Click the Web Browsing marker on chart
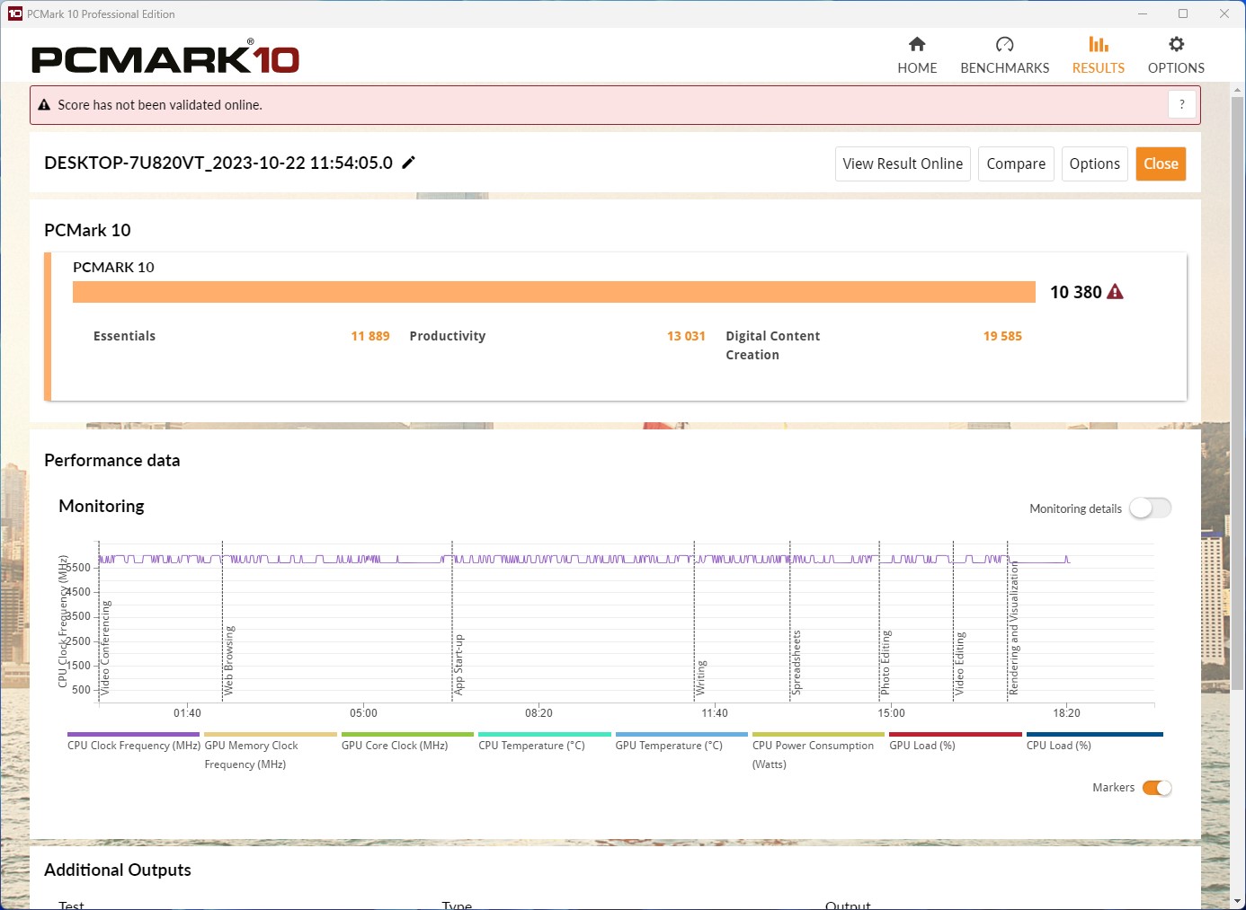1246x910 pixels. tap(228, 660)
